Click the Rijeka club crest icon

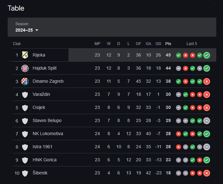click(25, 55)
